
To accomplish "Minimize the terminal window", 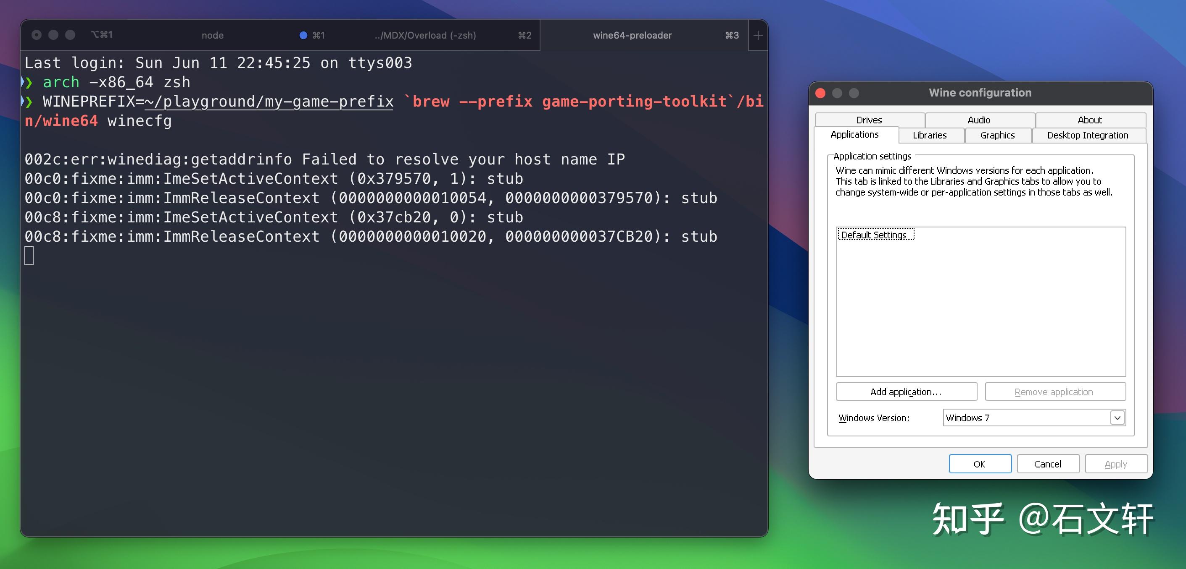I will coord(53,35).
